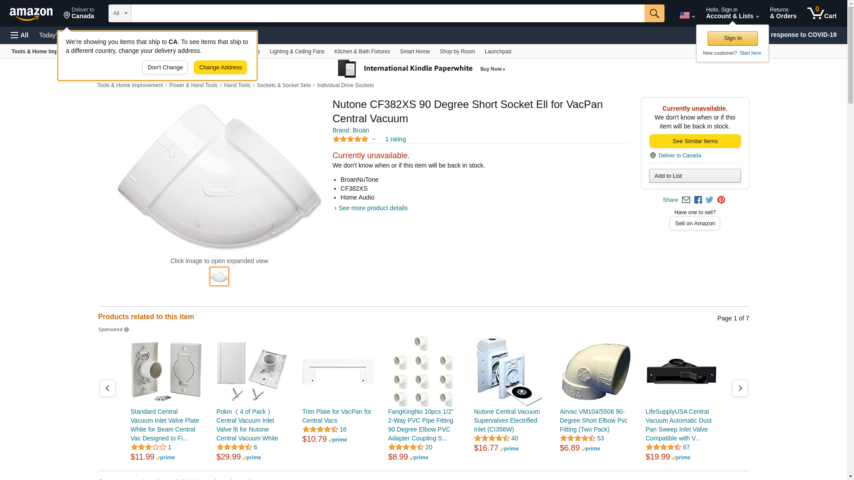This screenshot has height=480, width=854.
Task: Share the product on Twitter
Action: [x=709, y=200]
